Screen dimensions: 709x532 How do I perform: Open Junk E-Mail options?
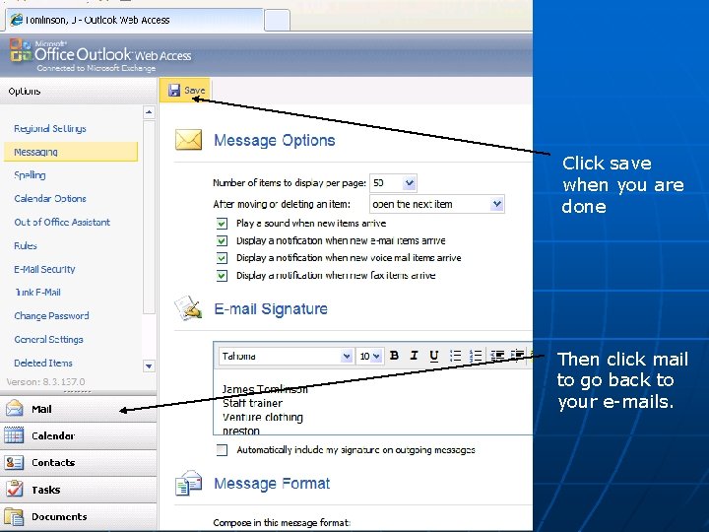tap(37, 293)
